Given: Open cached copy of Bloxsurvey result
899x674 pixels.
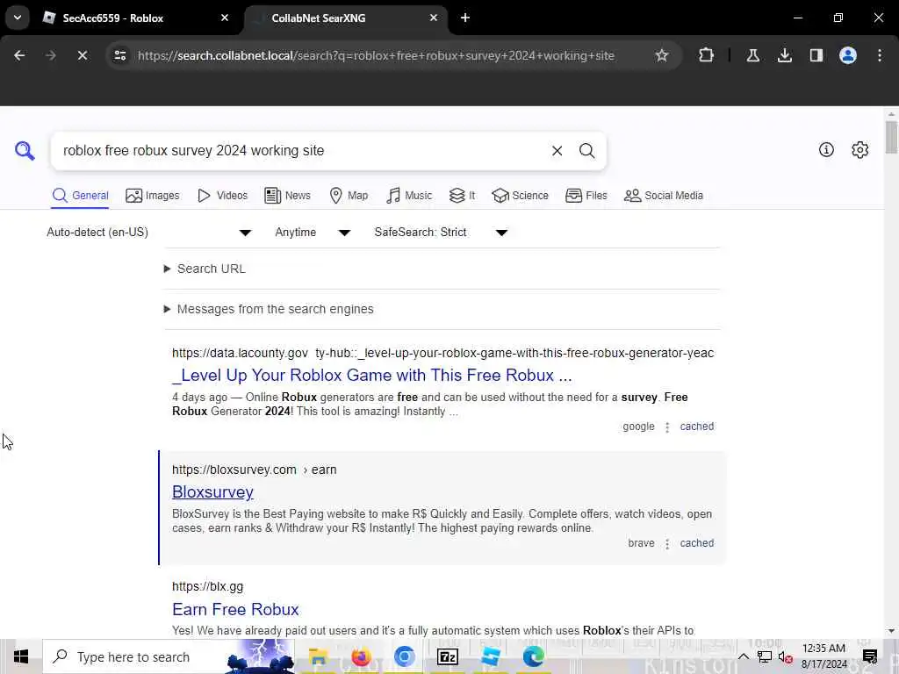Looking at the screenshot, I should pyautogui.click(x=696, y=543).
